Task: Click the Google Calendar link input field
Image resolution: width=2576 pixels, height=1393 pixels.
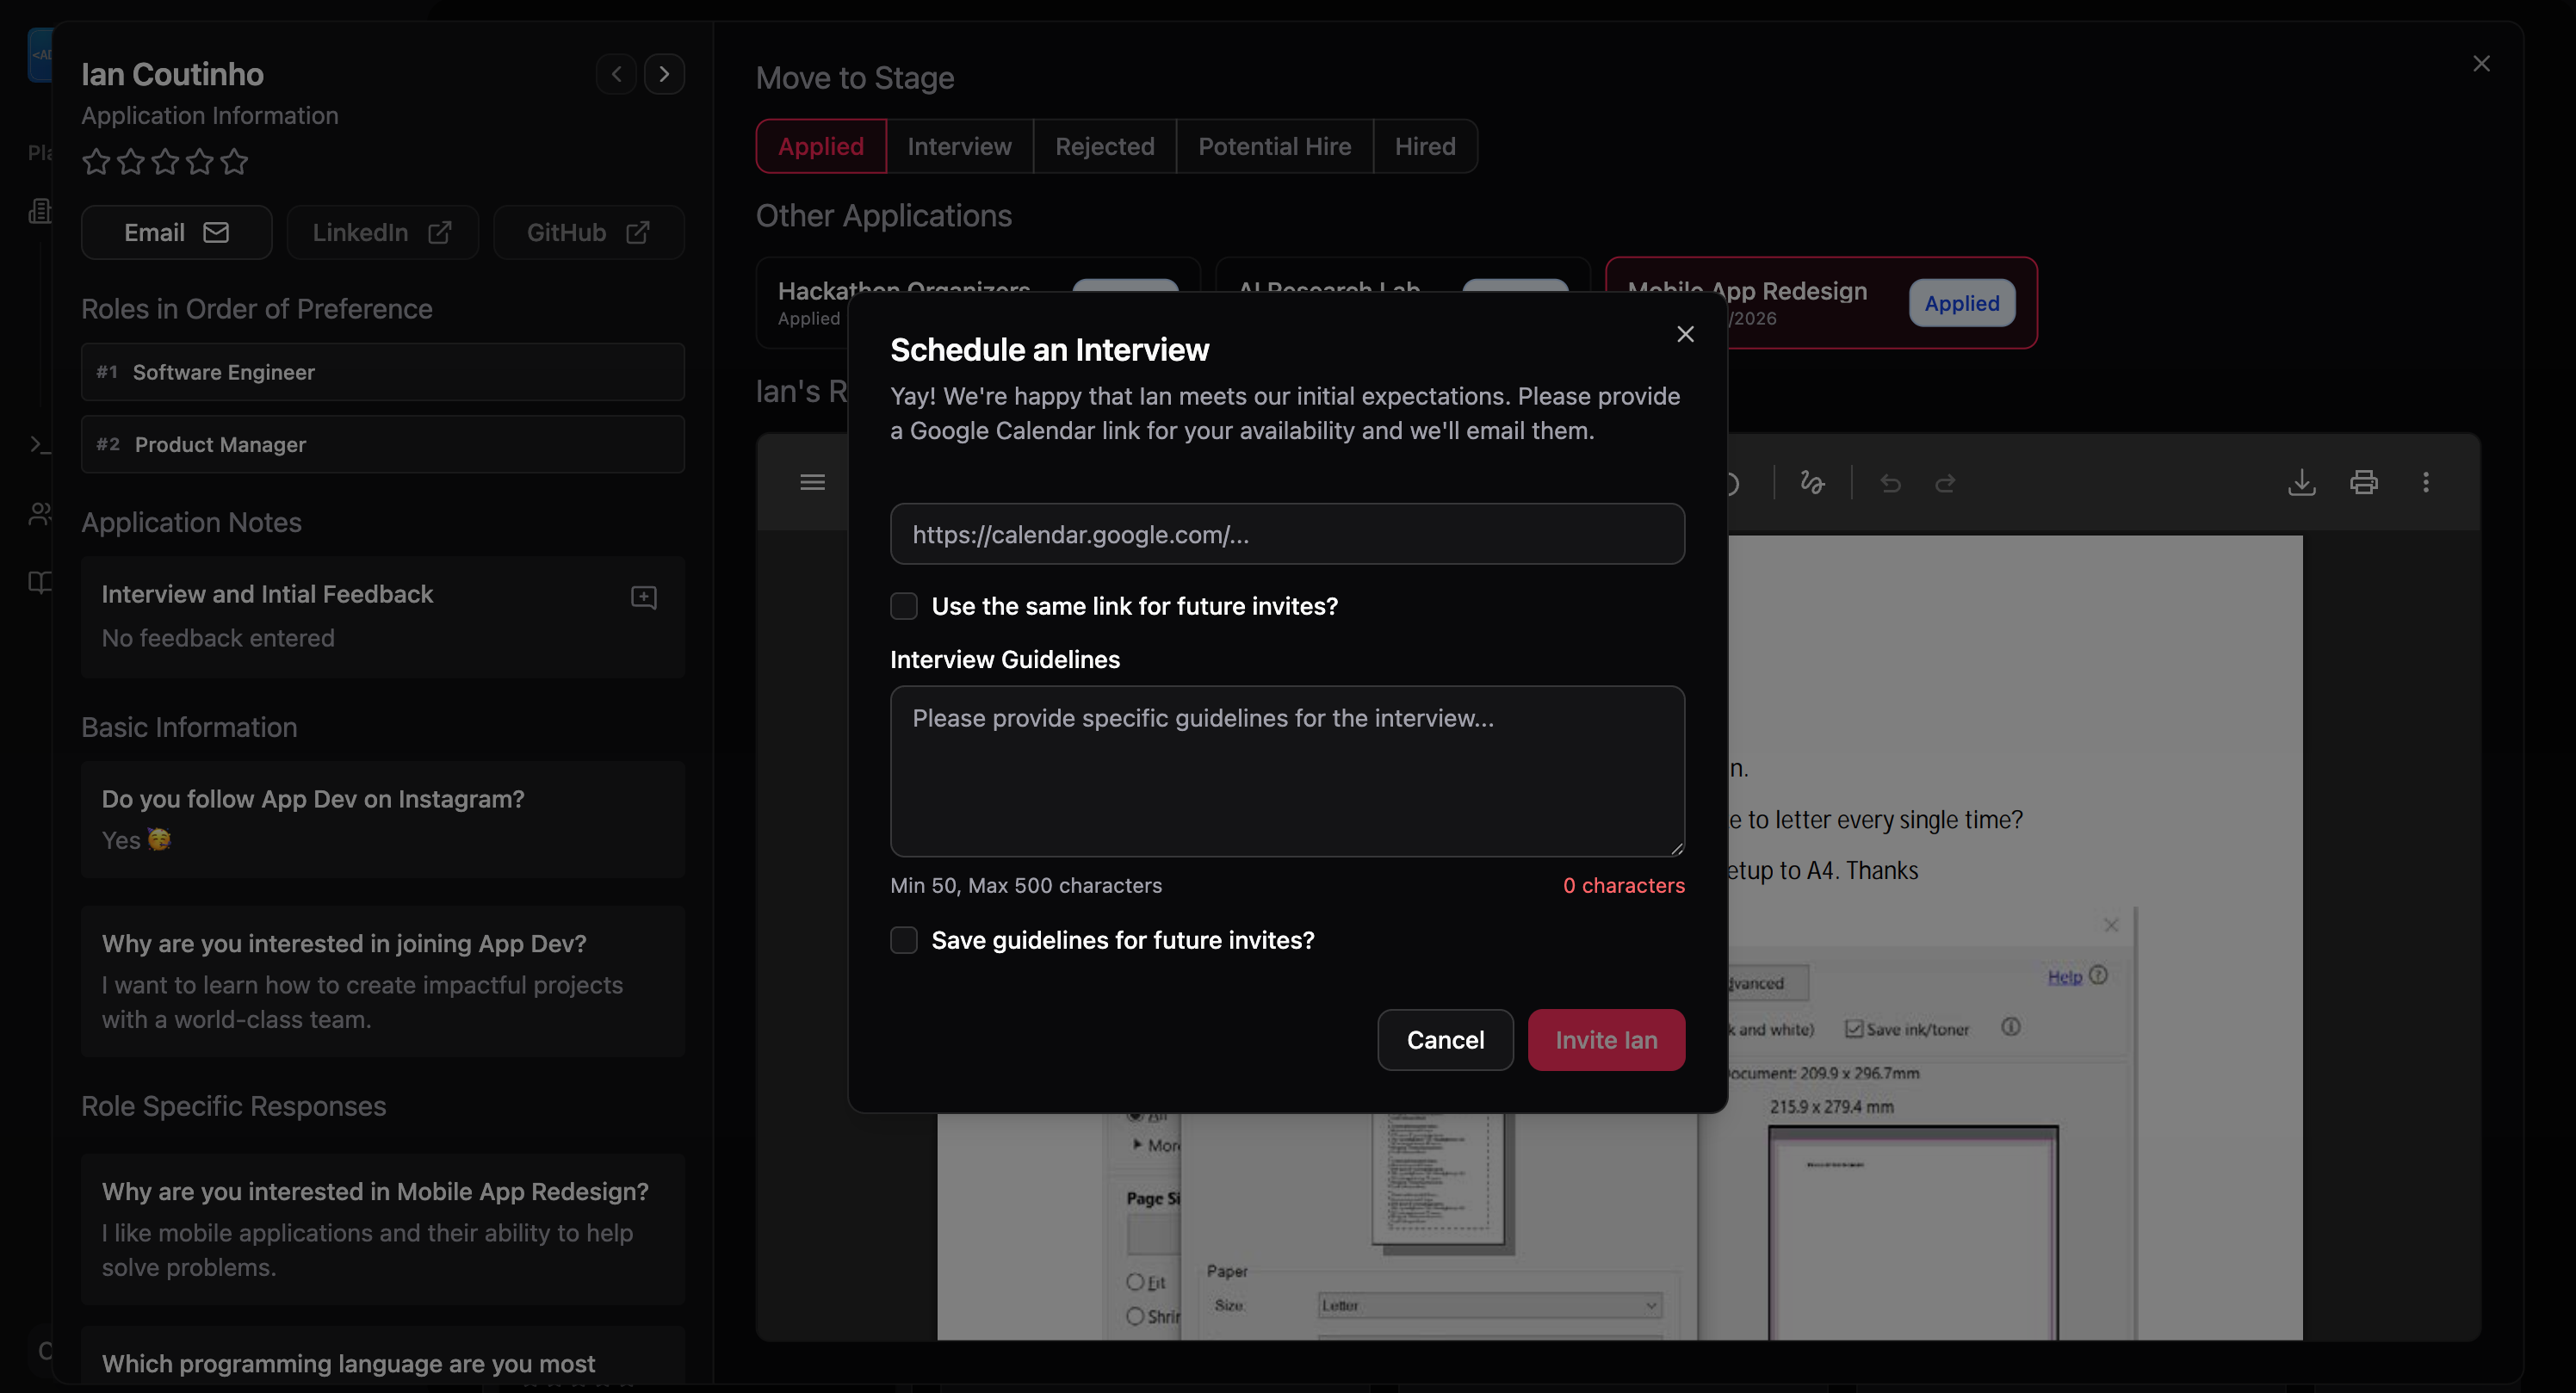Action: 1287,534
